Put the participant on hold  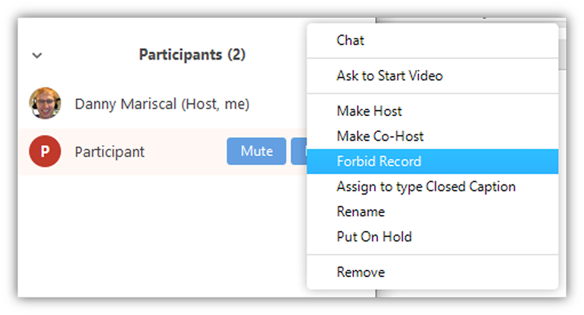(374, 236)
